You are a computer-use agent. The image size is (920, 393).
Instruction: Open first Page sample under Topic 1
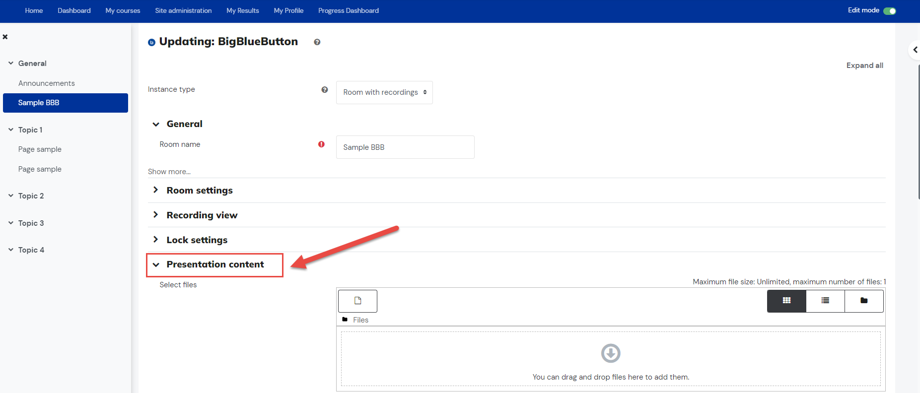point(40,149)
